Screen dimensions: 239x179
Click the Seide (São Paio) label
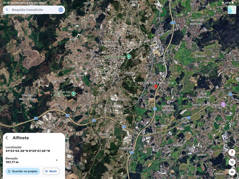(204, 95)
